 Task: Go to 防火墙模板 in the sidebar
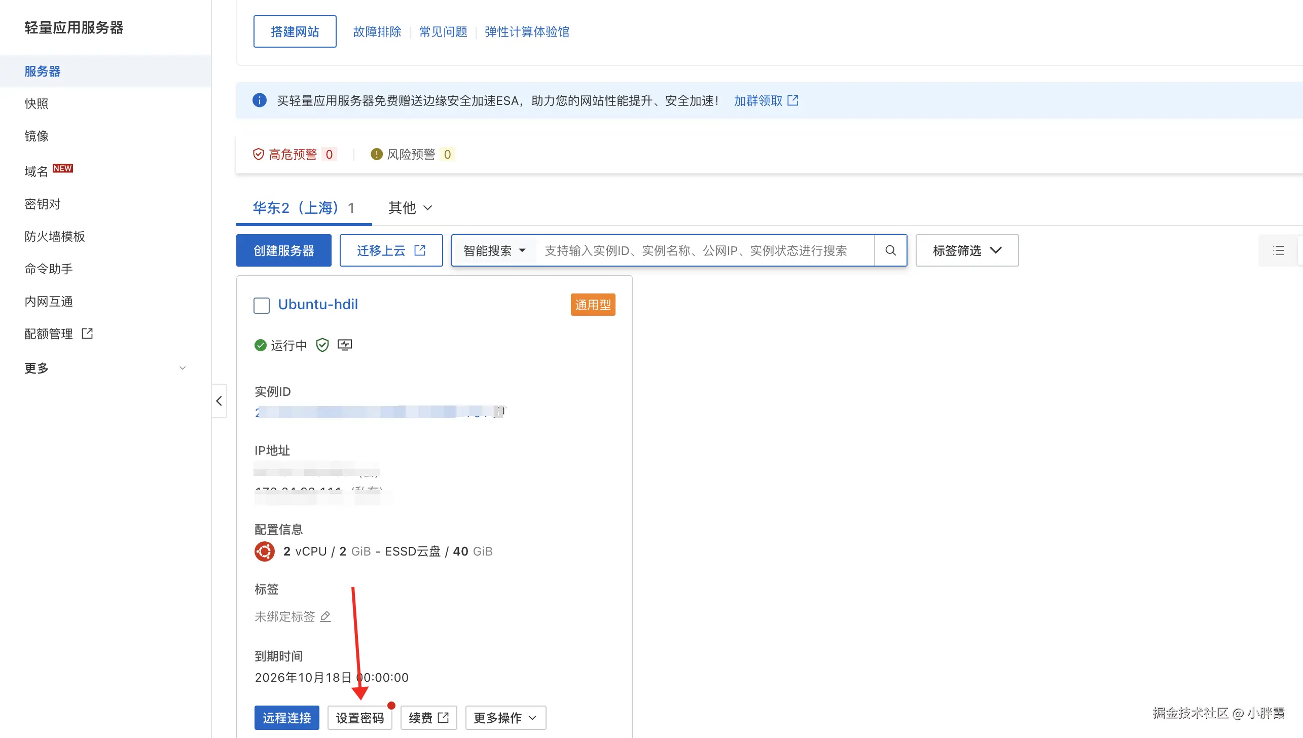pos(55,236)
